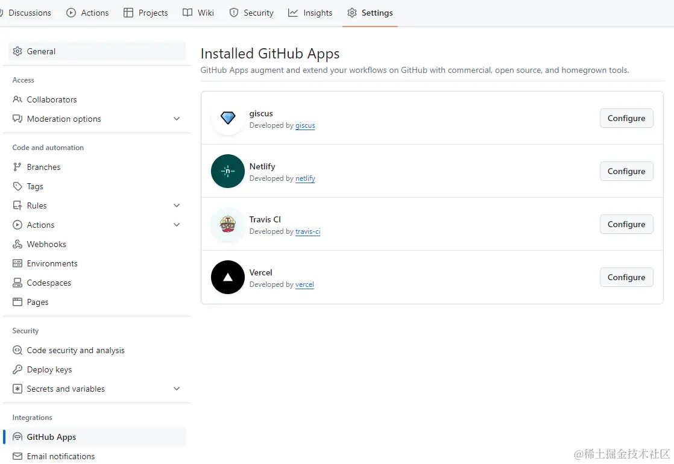The width and height of the screenshot is (674, 464).
Task: Click the Webhooks icon
Action: (x=17, y=244)
